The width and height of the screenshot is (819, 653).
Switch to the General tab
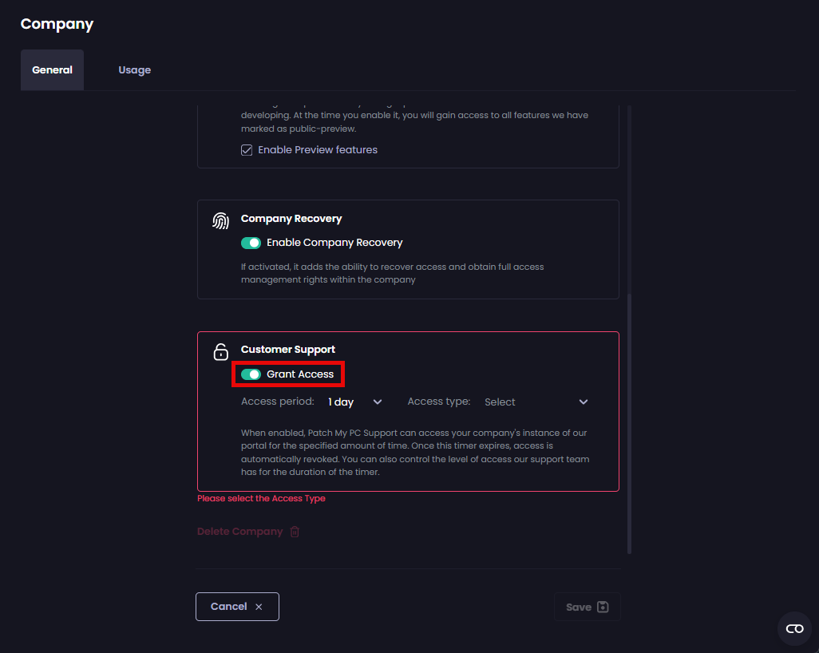click(52, 70)
